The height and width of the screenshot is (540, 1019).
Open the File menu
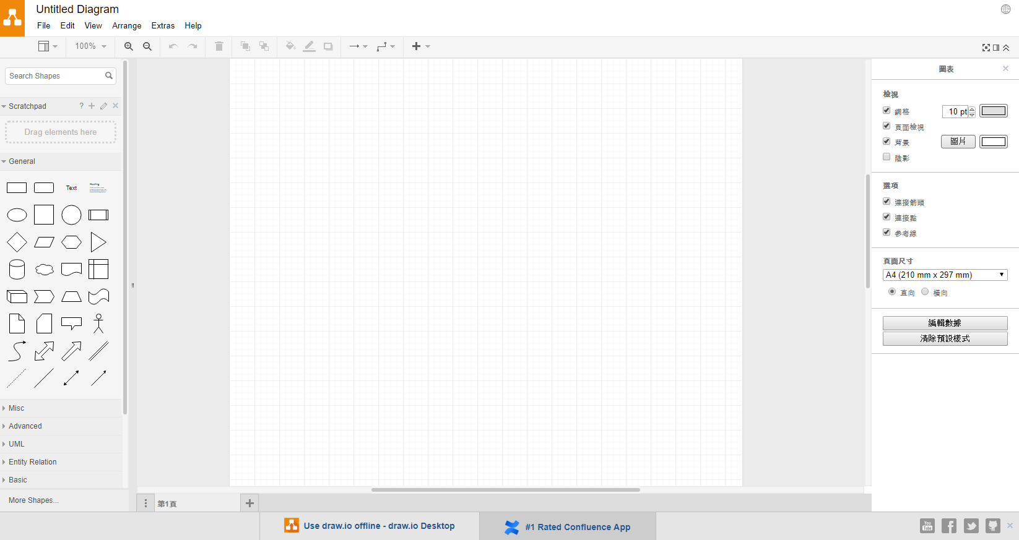[44, 25]
